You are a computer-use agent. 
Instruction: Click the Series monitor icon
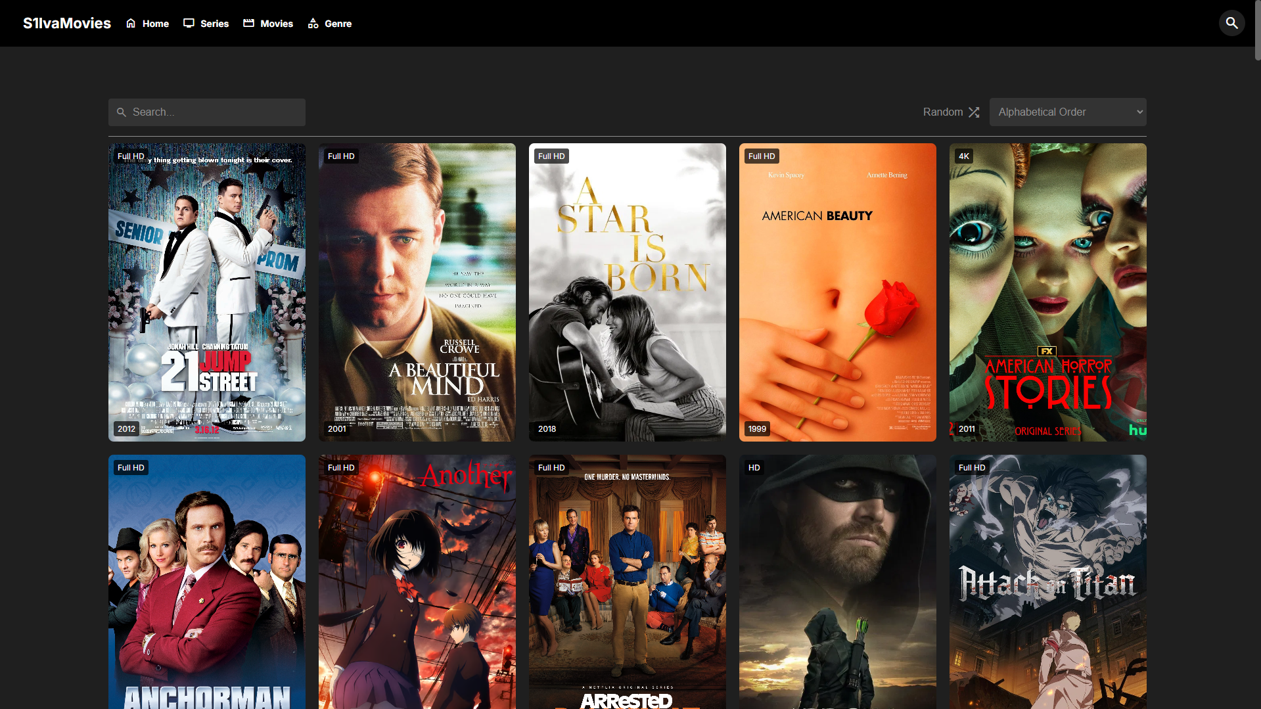point(189,23)
